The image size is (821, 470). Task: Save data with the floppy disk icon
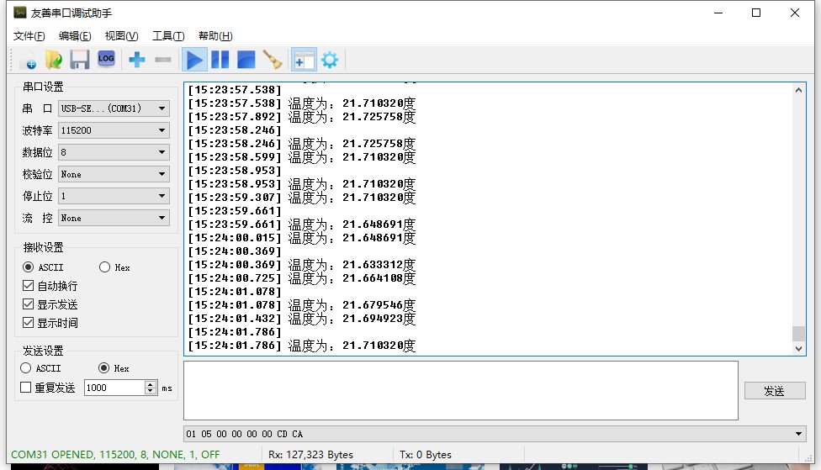coord(80,60)
